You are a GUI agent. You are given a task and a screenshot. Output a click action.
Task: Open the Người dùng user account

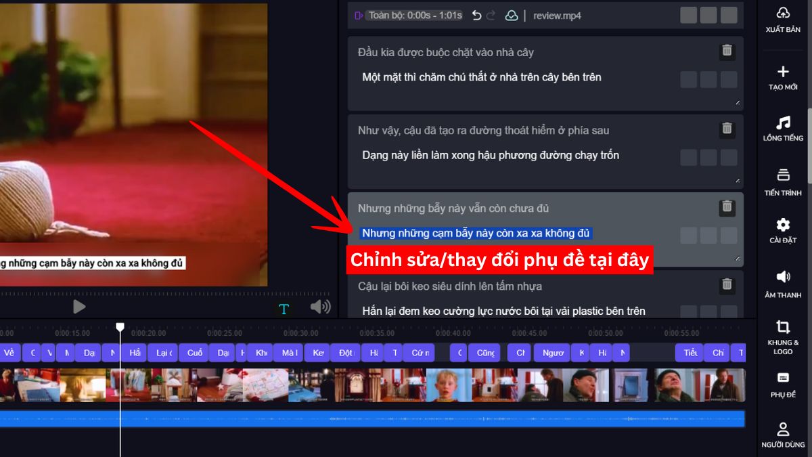click(783, 429)
